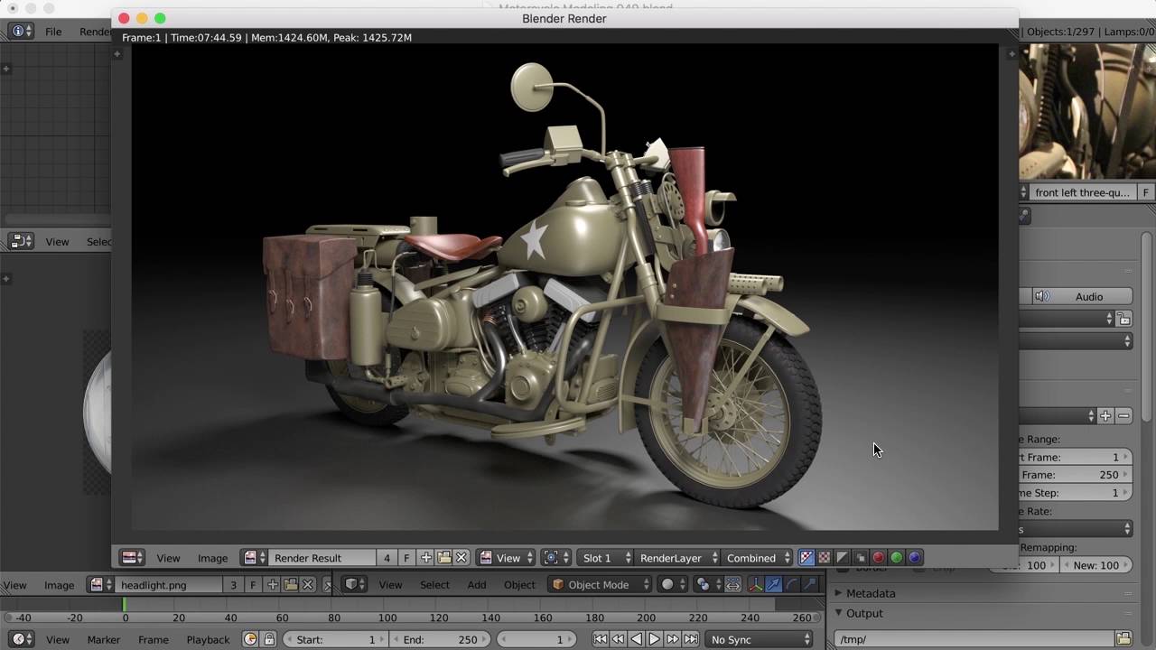Open the File menu in Blender
Viewport: 1156px width, 650px height.
[x=53, y=32]
